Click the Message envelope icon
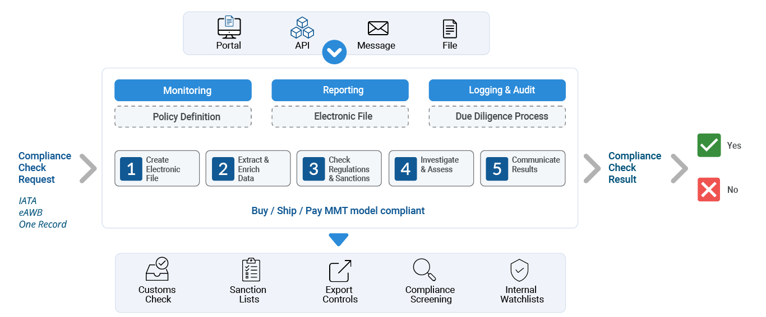This screenshot has height=317, width=766. pyautogui.click(x=378, y=28)
